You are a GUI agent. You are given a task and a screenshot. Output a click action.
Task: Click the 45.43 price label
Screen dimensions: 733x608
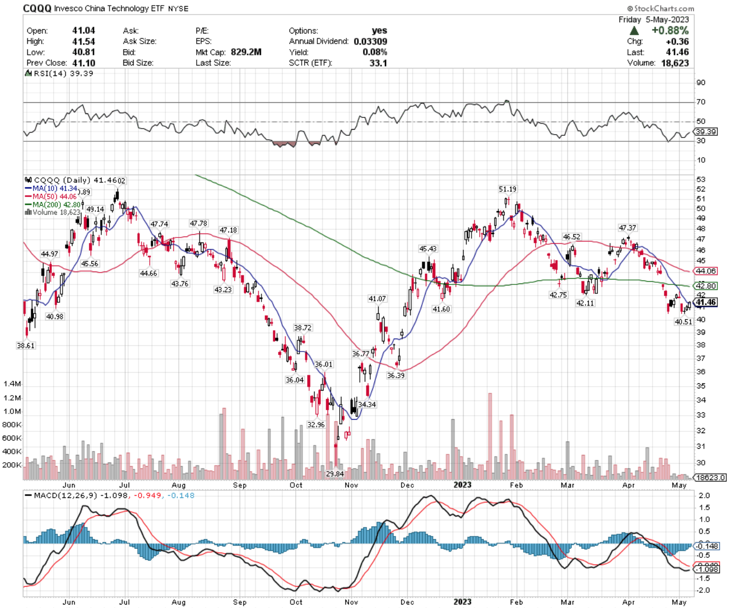(x=428, y=249)
